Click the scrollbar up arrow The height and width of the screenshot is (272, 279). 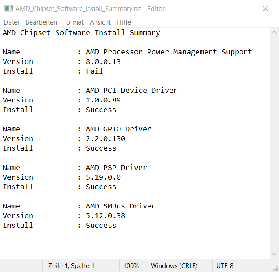point(274,32)
